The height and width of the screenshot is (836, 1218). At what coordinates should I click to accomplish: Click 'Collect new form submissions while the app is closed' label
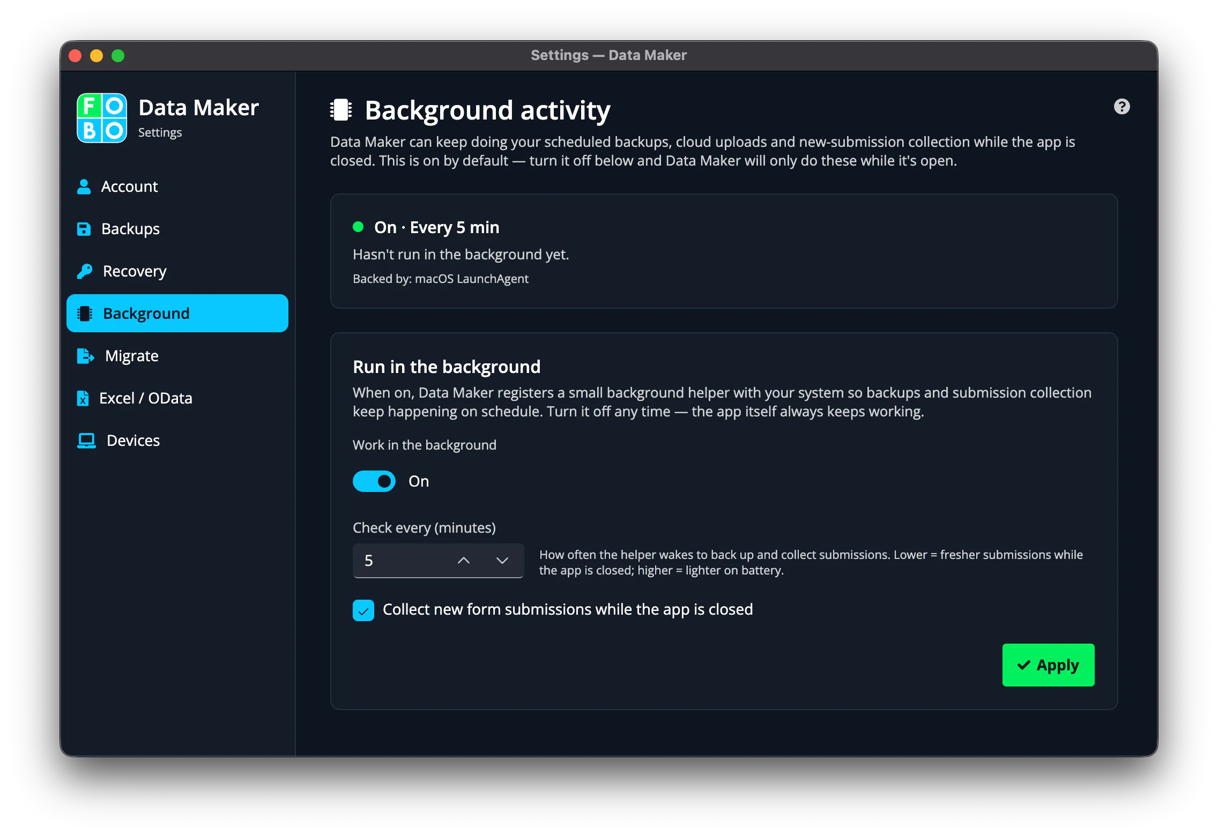(568, 610)
